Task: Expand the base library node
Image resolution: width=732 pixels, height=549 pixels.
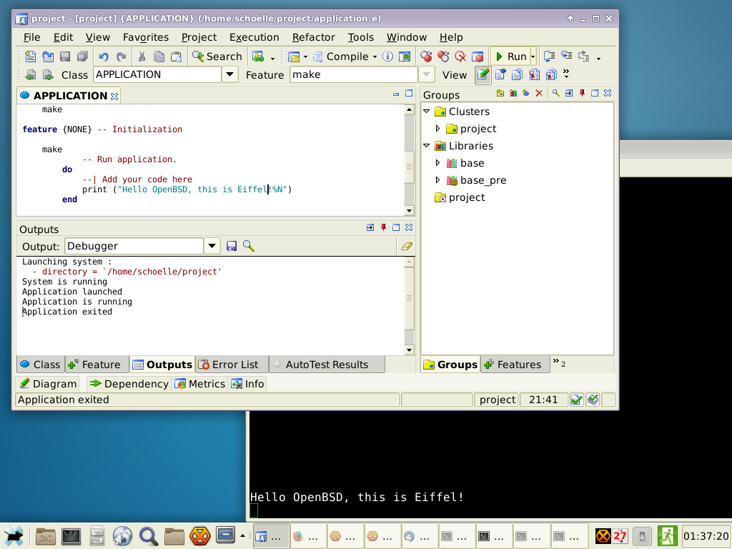Action: pyautogui.click(x=438, y=163)
